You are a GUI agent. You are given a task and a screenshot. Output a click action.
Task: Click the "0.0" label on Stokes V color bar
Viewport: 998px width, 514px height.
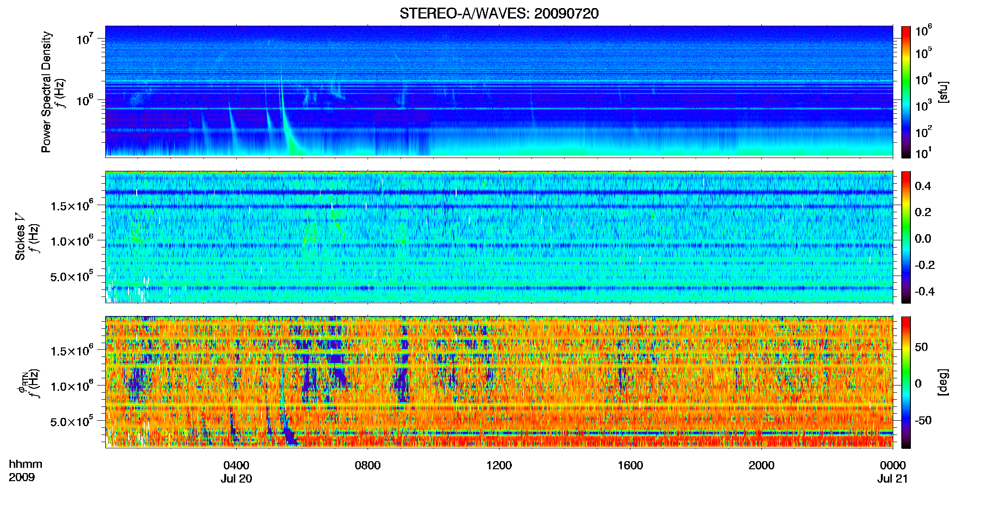923,238
